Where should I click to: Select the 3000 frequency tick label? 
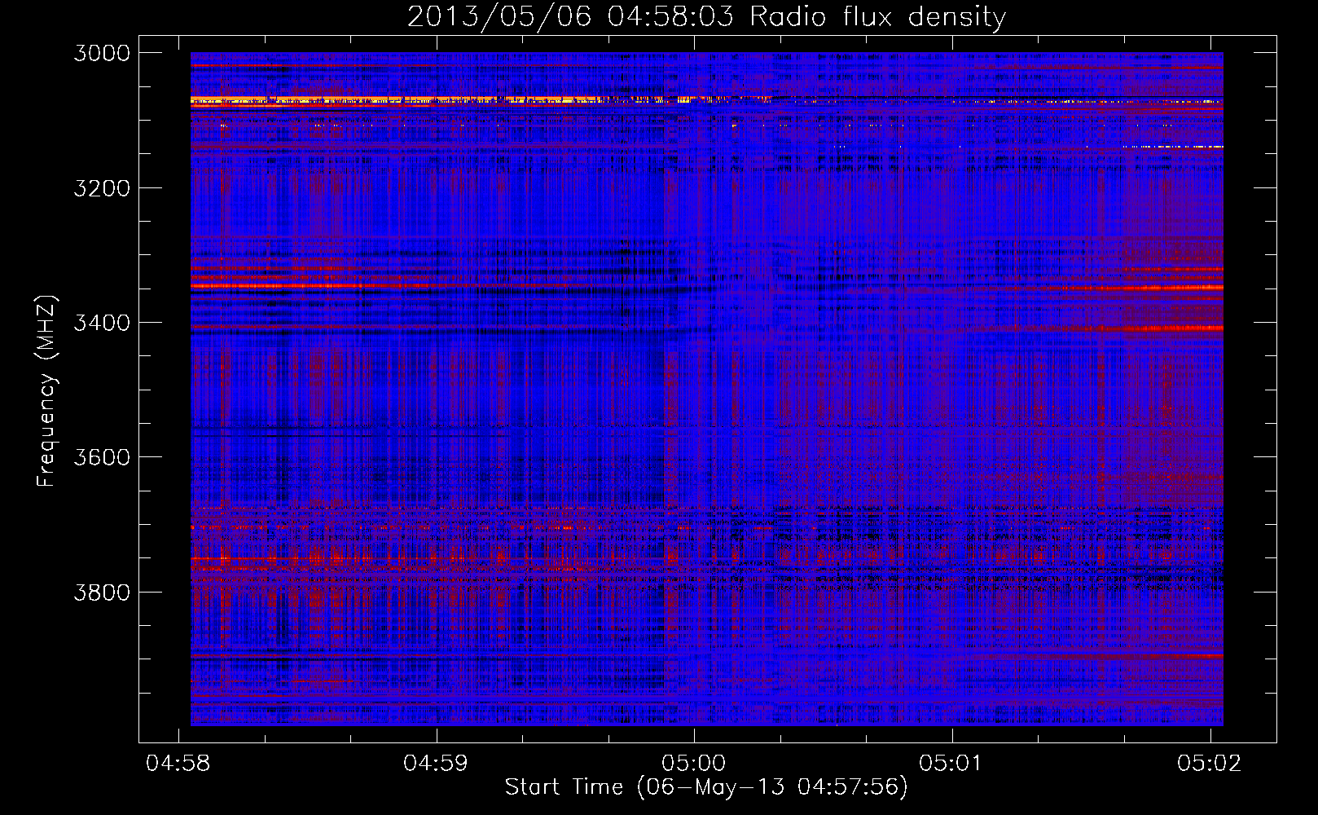[x=102, y=53]
